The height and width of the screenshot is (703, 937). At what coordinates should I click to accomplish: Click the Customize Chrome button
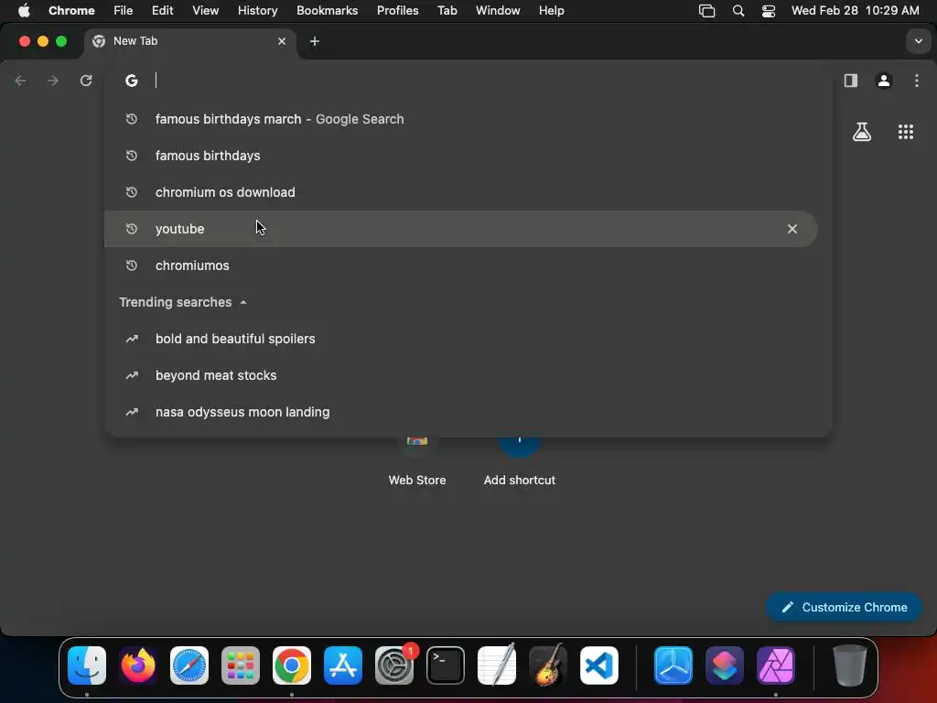point(844,607)
